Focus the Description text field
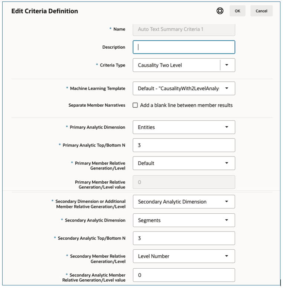 (184, 47)
